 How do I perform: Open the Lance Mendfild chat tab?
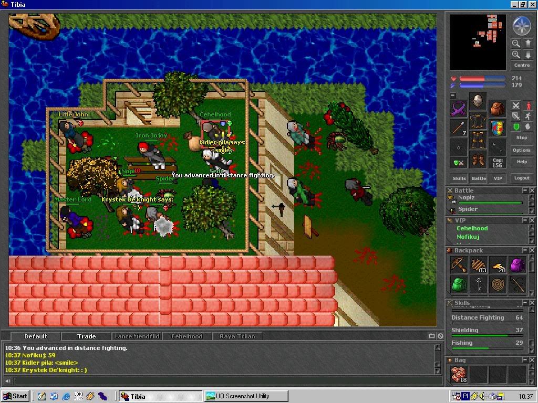137,336
